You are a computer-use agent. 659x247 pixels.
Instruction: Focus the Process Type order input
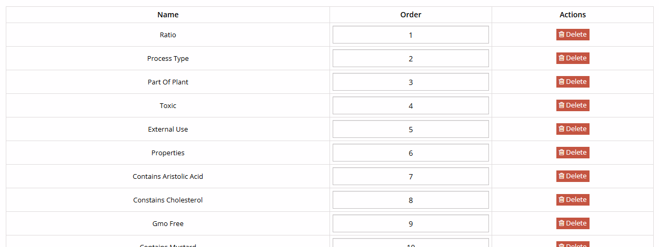411,59
